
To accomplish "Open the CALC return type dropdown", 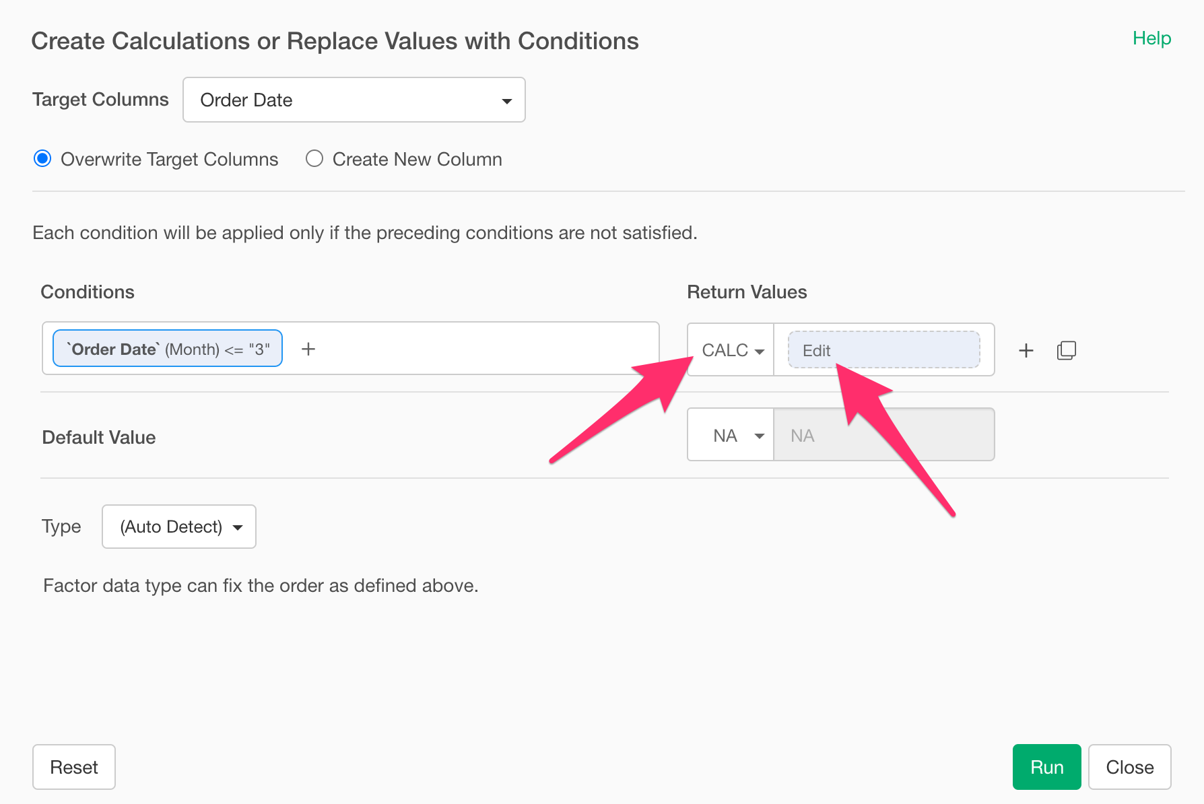I will coord(731,350).
